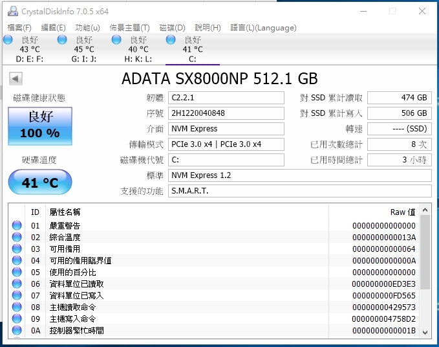The width and height of the screenshot is (439, 347).
Task: Open the 功能(u) menu
Action: pyautogui.click(x=87, y=27)
